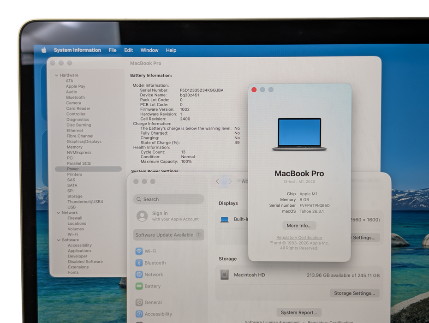Select Fibre Channel in the Hardware list
This screenshot has width=429, height=323.
(x=80, y=136)
